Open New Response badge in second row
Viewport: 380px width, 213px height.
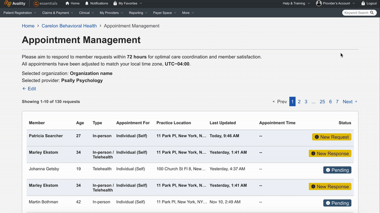click(x=330, y=153)
